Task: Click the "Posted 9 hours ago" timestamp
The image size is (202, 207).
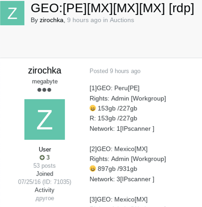Action: (x=115, y=71)
